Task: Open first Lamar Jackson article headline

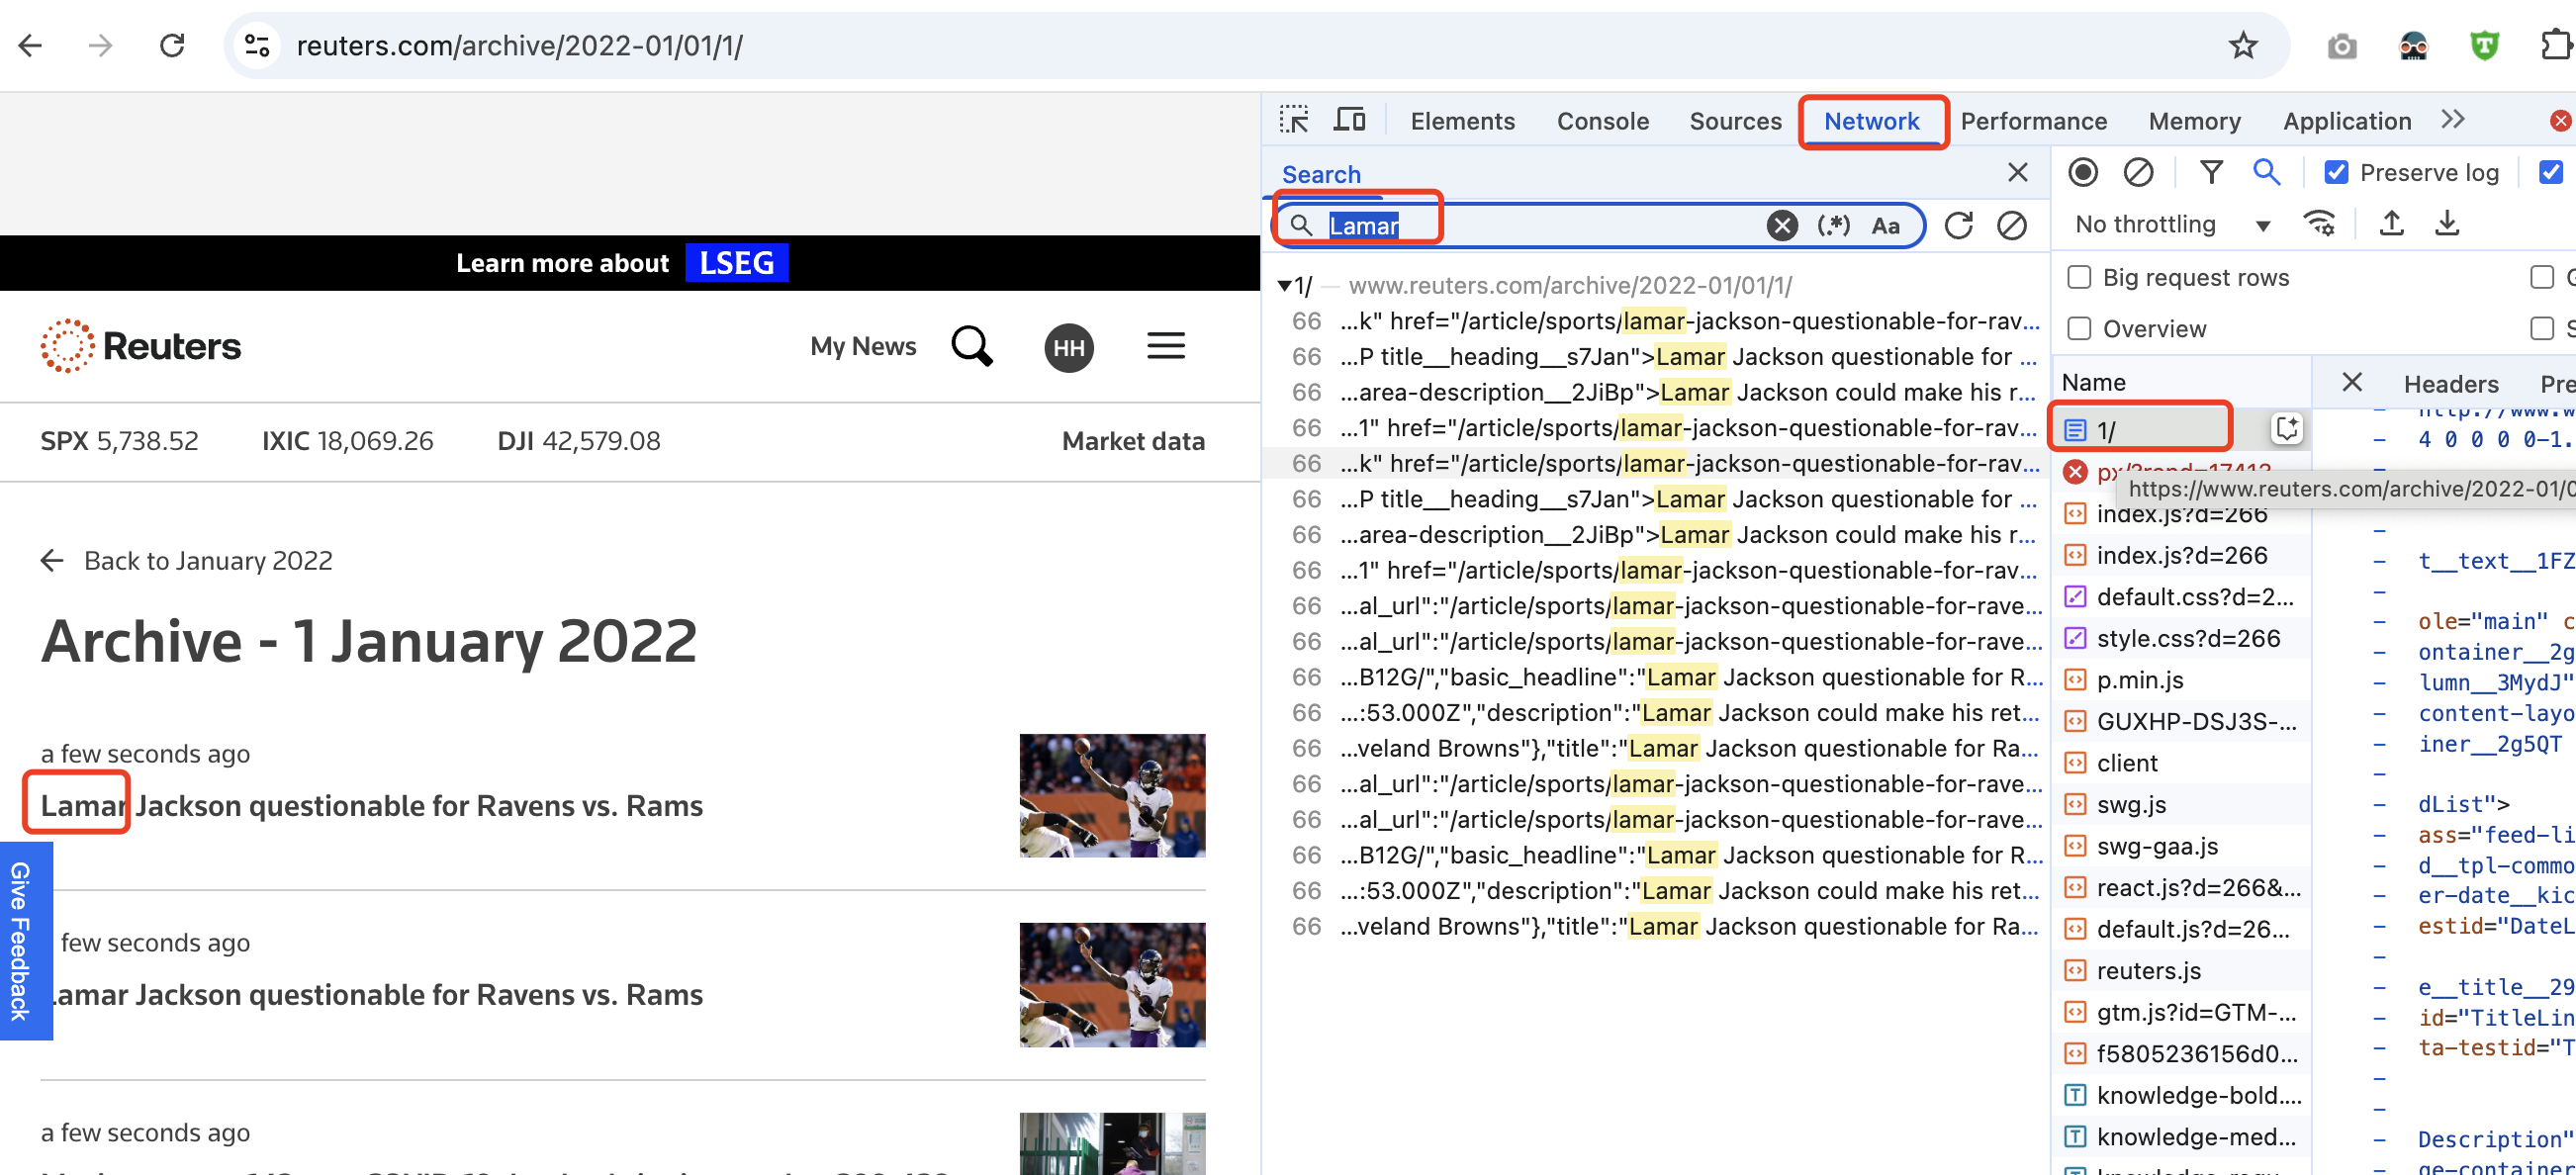Action: pyautogui.click(x=371, y=806)
